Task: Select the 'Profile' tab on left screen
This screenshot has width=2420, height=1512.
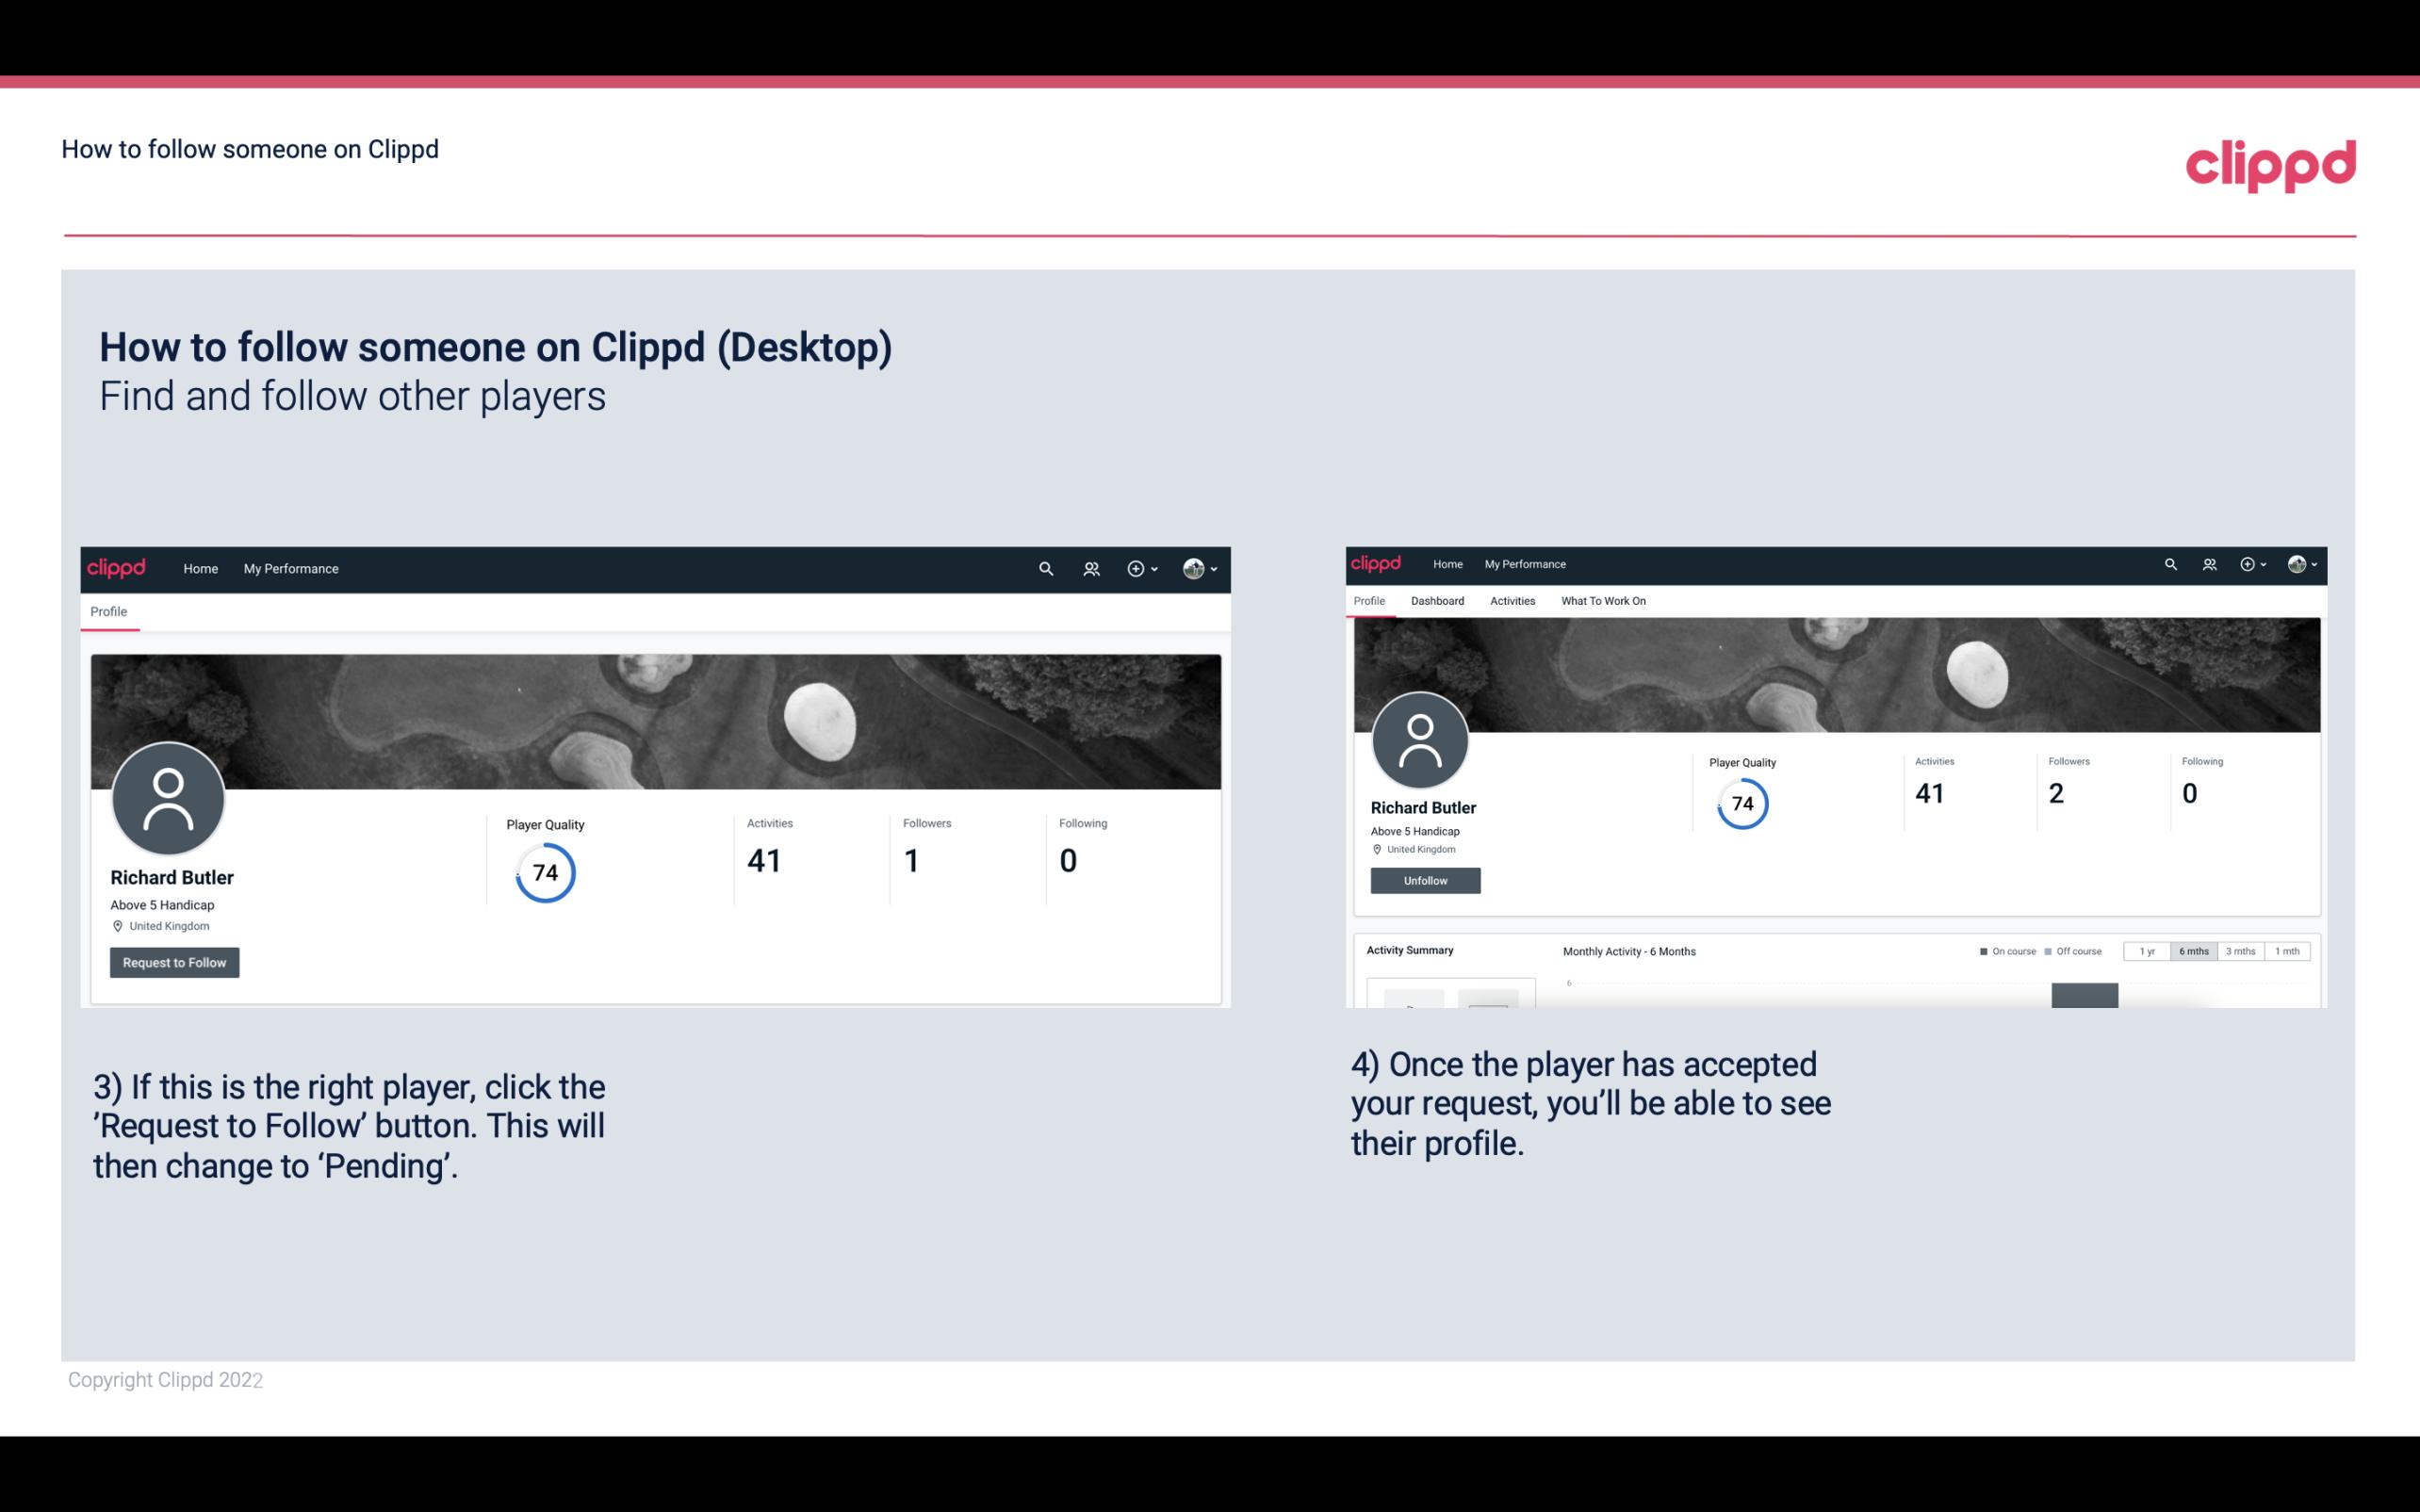Action: 108,611
